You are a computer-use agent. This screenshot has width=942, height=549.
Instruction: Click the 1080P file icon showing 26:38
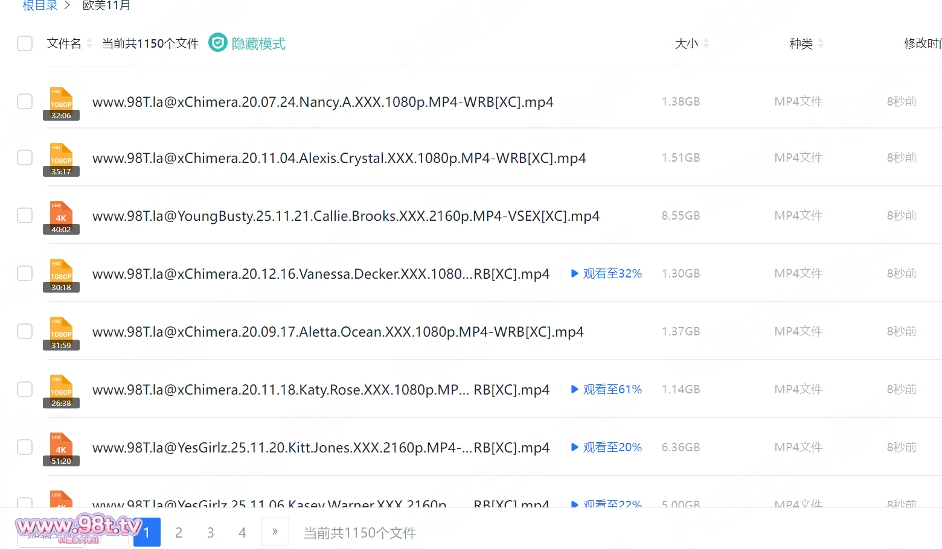61,391
